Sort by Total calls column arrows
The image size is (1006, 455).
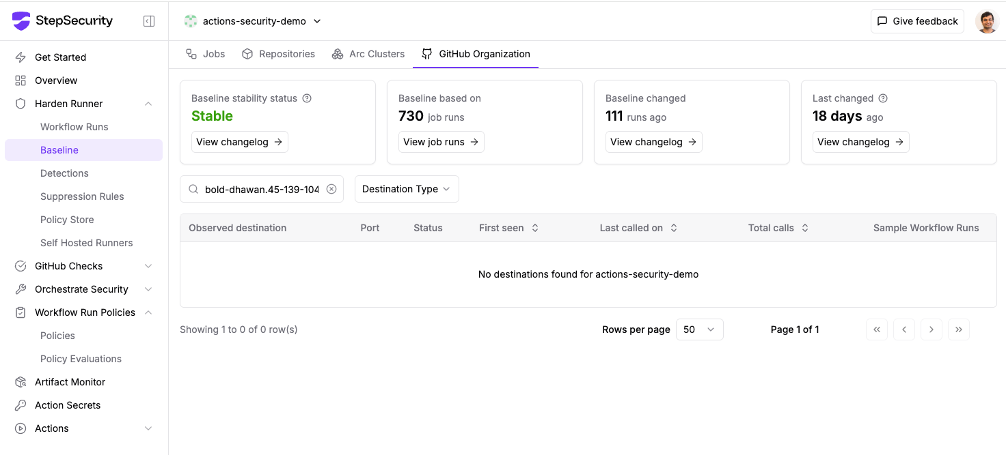[x=805, y=228]
